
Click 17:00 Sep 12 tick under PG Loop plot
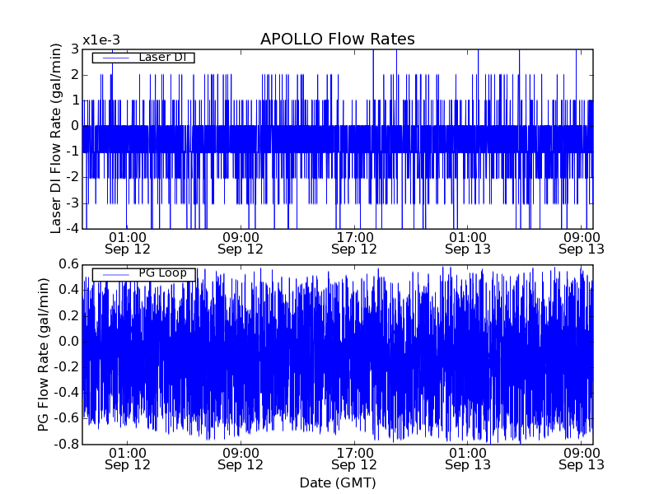(354, 459)
